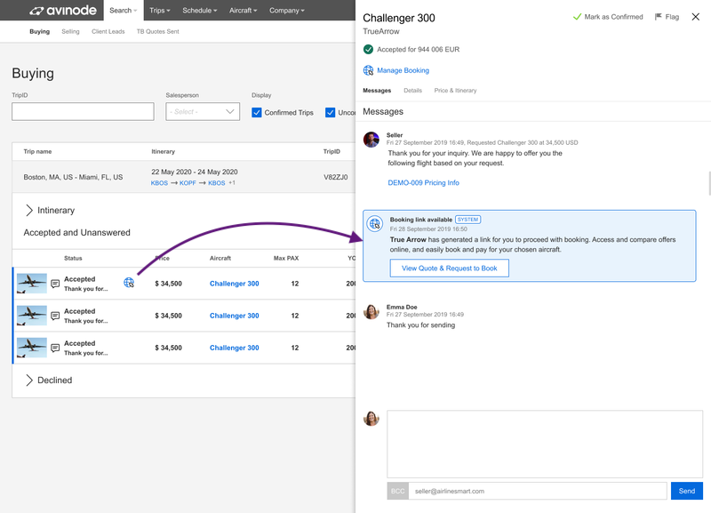Click the TripID input field
The width and height of the screenshot is (711, 513).
pyautogui.click(x=83, y=112)
